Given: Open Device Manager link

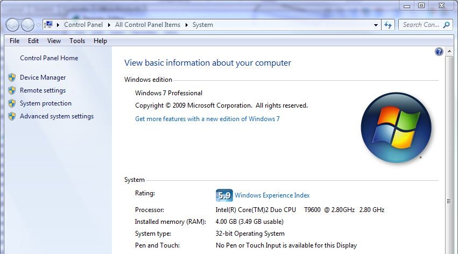Looking at the screenshot, I should (43, 77).
